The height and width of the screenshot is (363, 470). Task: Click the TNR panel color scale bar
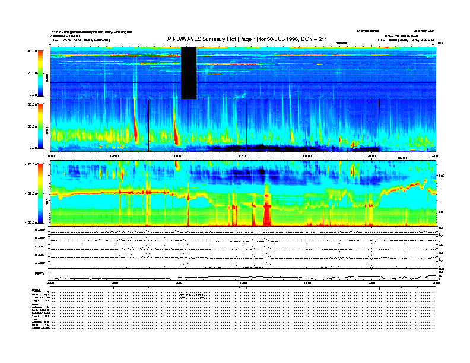40,193
